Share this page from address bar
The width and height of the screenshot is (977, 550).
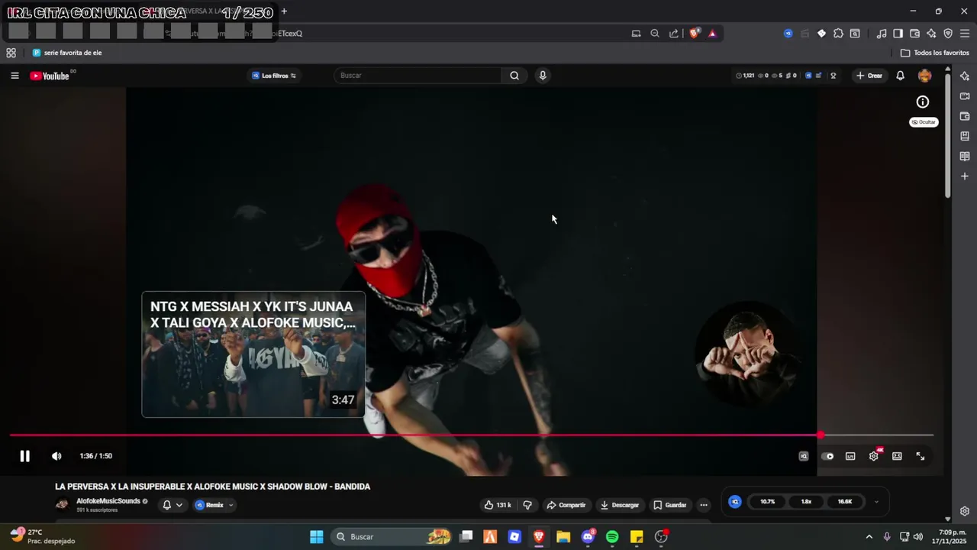click(674, 33)
